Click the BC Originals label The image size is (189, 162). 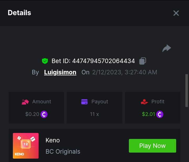pos(63,152)
